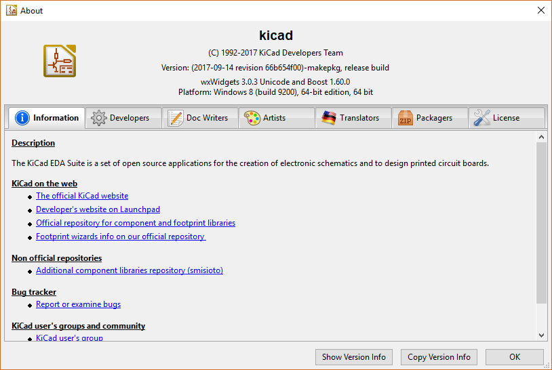Click the gear icon on the Developers tab
This screenshot has height=370, width=552.
(98, 118)
